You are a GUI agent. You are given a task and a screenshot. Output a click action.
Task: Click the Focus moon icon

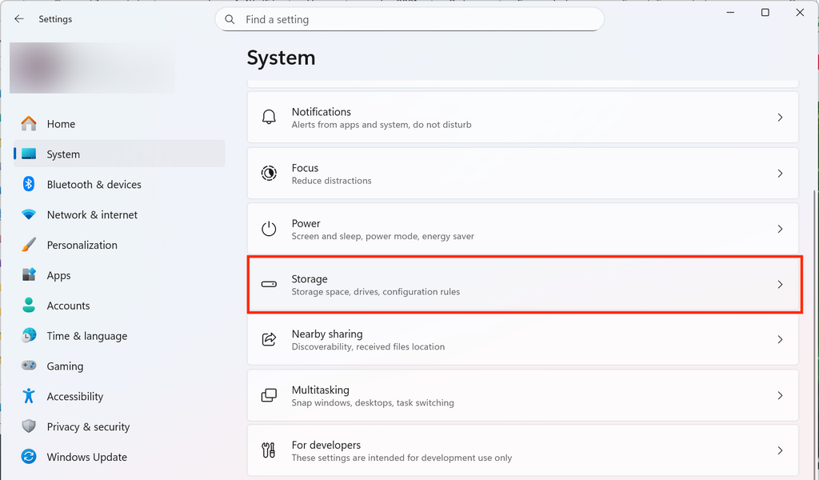(x=270, y=173)
